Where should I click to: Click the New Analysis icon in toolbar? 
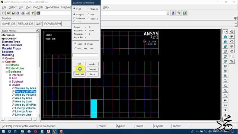pos(3,13)
